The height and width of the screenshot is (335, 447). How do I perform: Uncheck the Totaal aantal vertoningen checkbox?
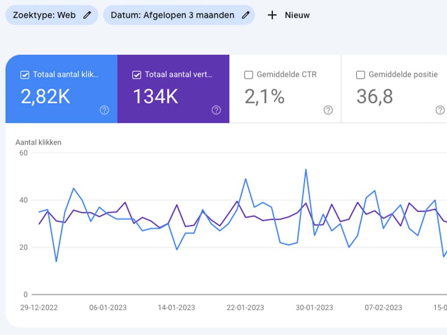click(x=137, y=75)
